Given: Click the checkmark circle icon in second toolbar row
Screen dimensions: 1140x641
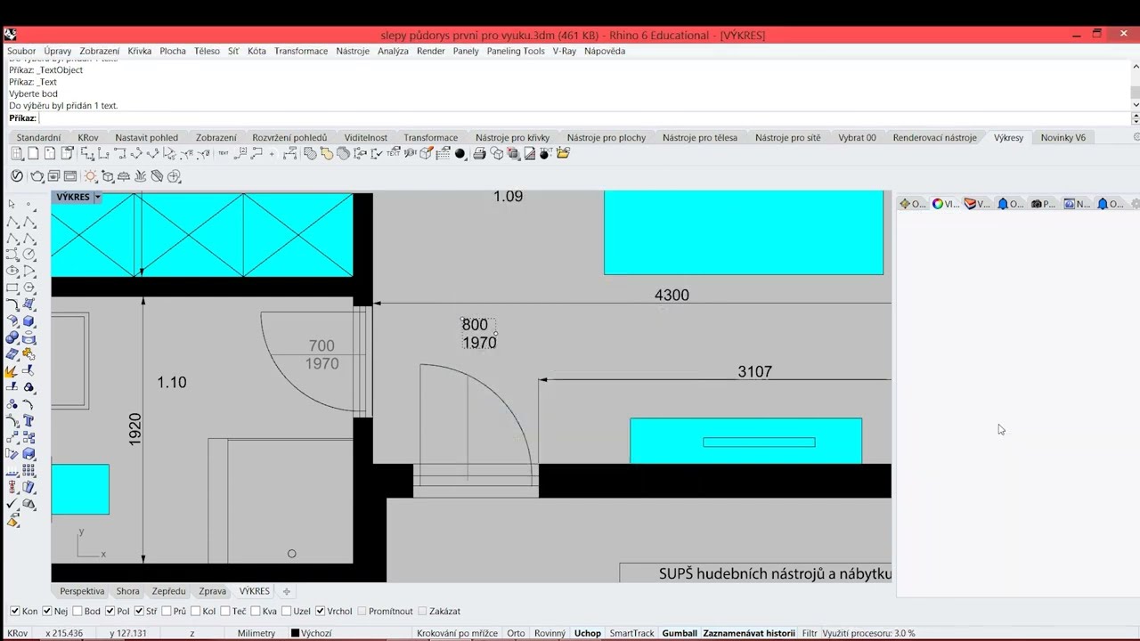Looking at the screenshot, I should (x=17, y=175).
